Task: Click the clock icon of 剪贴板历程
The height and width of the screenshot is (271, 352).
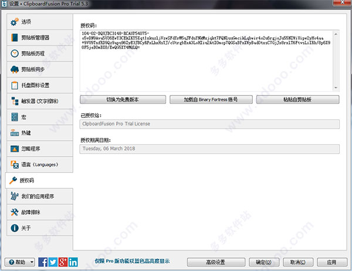Action: coord(15,53)
